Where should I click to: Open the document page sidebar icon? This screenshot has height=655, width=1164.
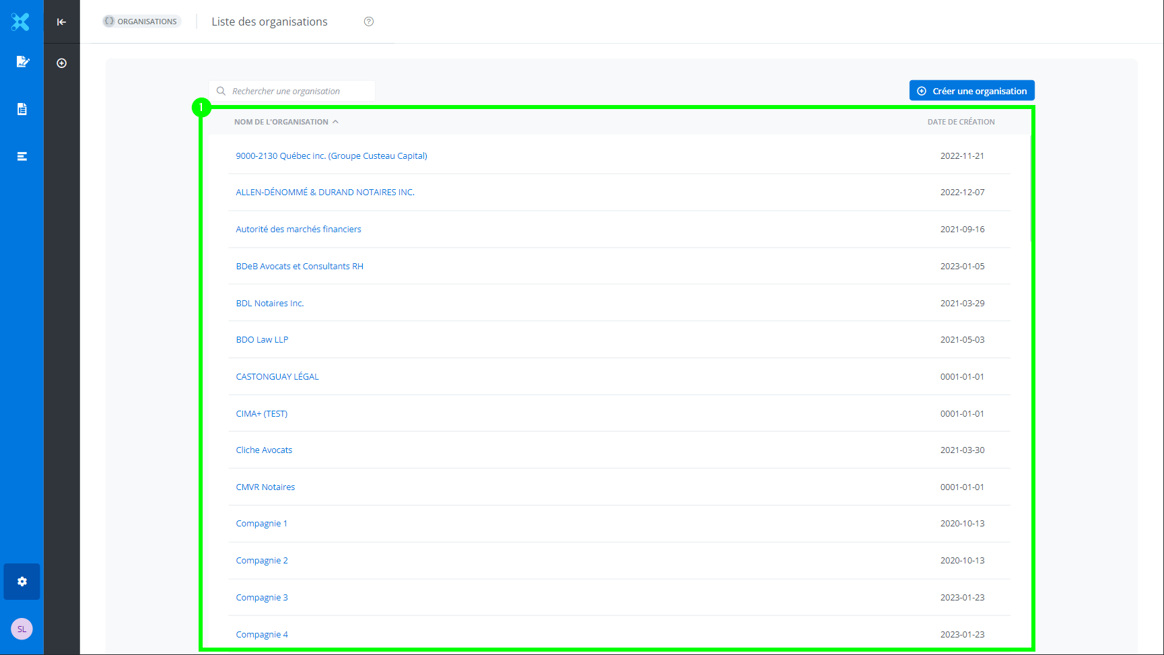pos(22,109)
